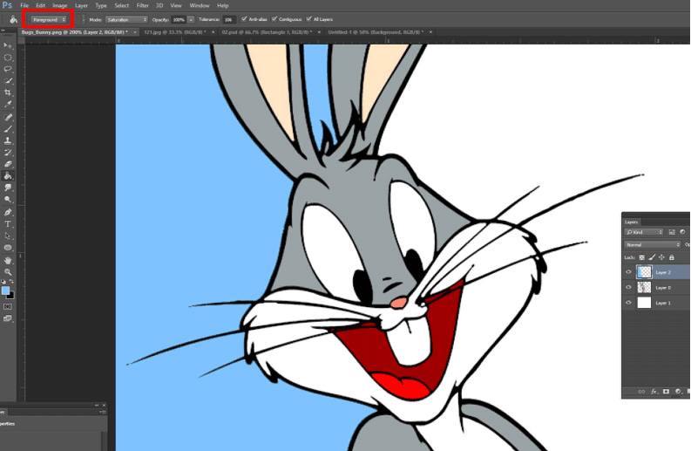The height and width of the screenshot is (451, 691).
Task: Toggle lock transparent pixels
Action: [641, 257]
